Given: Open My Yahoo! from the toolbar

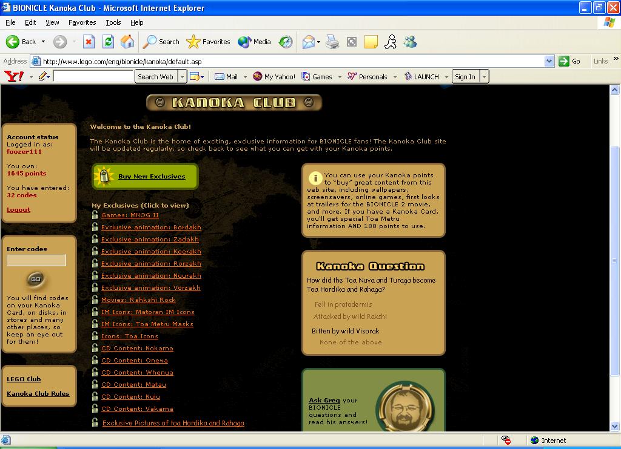Looking at the screenshot, I should point(274,77).
